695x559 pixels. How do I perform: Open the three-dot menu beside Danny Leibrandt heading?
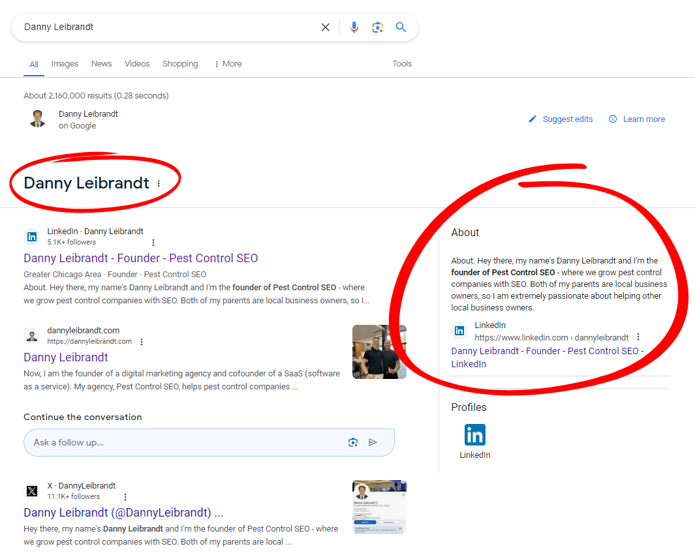pyautogui.click(x=159, y=183)
